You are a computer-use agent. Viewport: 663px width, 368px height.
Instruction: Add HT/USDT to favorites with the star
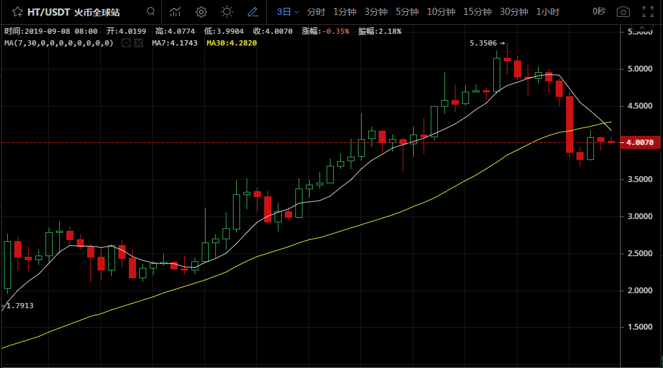(x=18, y=12)
